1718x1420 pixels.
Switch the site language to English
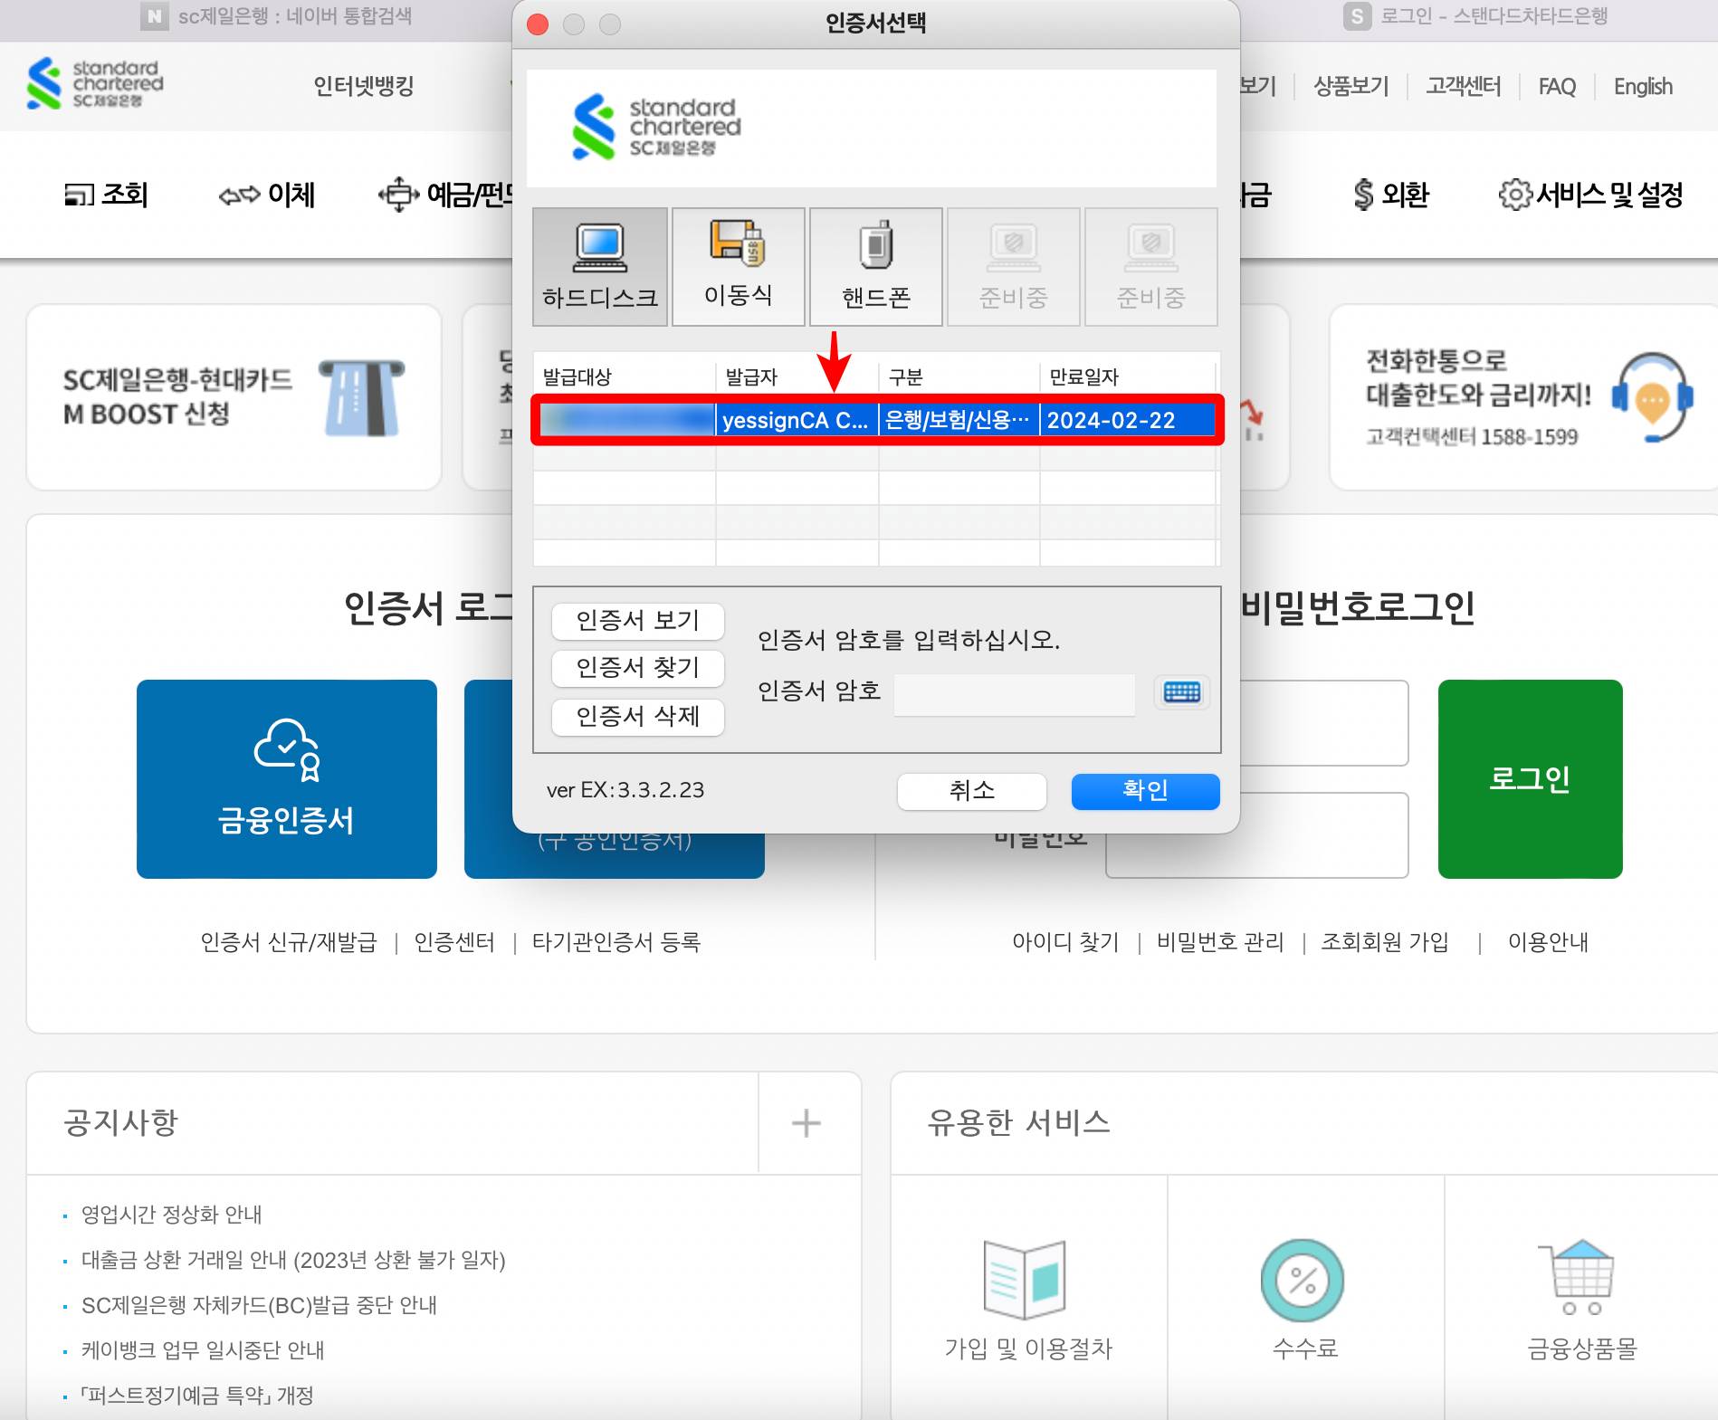[x=1642, y=86]
